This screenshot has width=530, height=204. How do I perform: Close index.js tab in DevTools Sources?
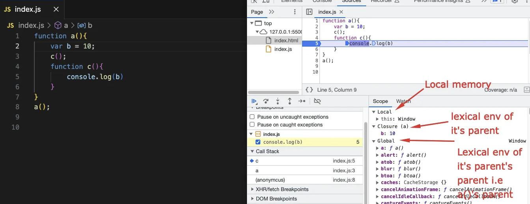coord(341,12)
